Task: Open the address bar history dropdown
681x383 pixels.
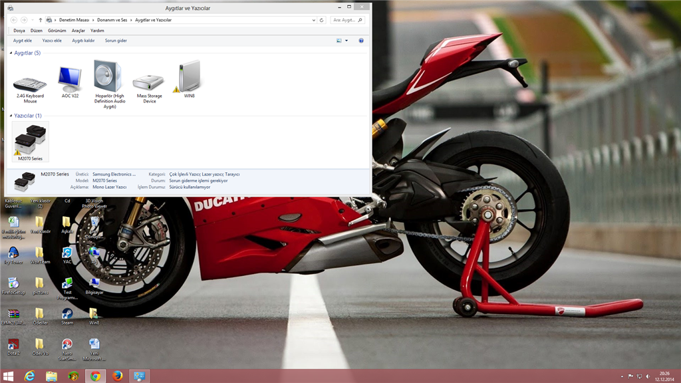Action: [x=314, y=20]
